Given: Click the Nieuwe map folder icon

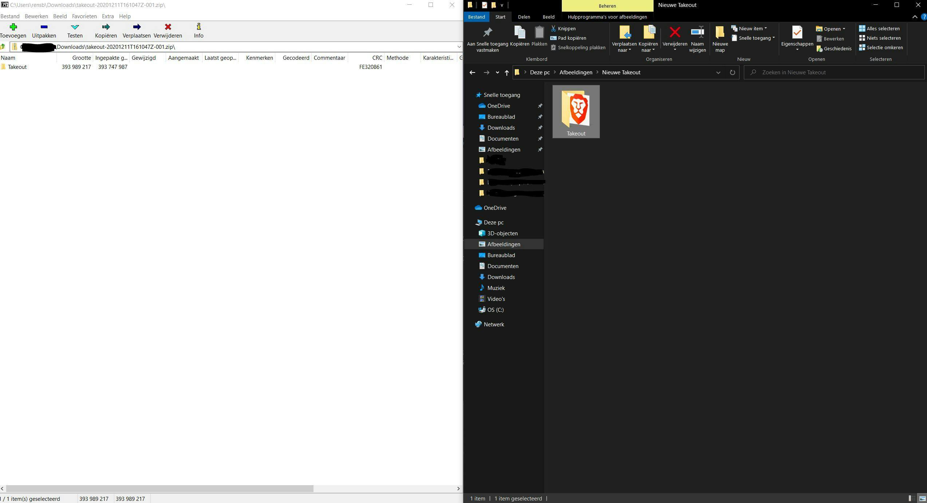Looking at the screenshot, I should click(x=720, y=33).
